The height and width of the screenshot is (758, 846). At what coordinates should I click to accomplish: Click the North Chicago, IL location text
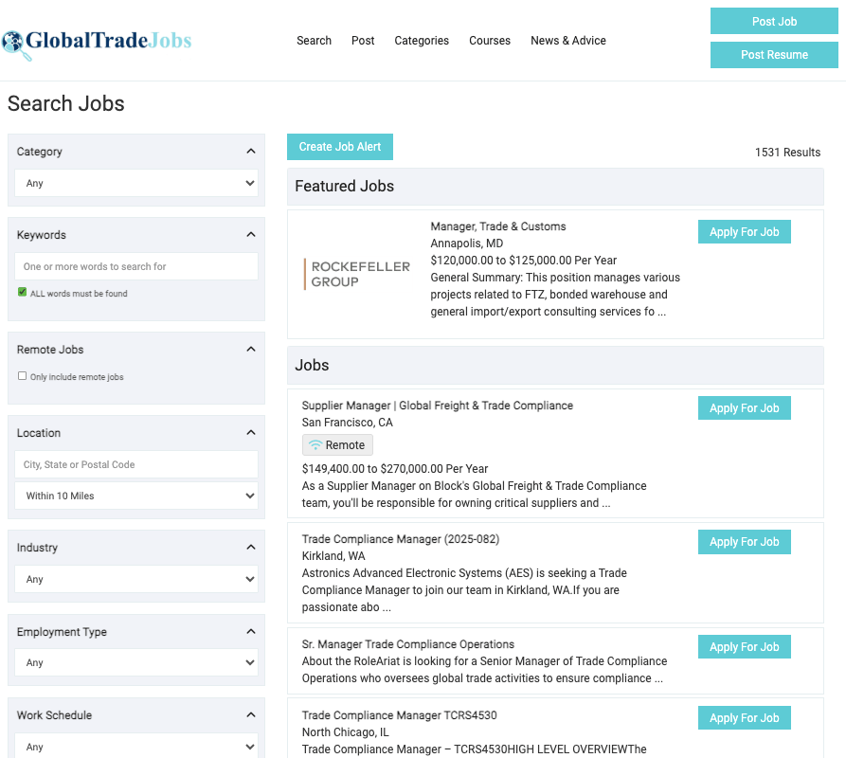[345, 732]
